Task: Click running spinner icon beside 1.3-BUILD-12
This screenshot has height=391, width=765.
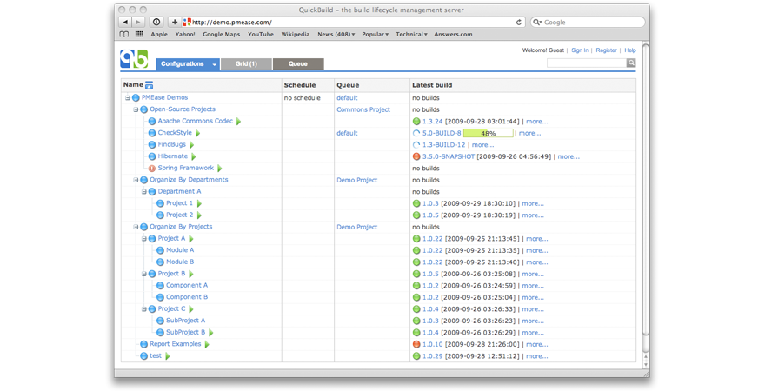Action: [416, 145]
